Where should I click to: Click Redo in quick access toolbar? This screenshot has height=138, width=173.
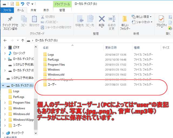click(28, 4)
